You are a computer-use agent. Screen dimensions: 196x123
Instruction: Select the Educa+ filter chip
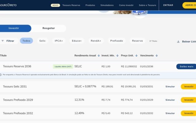point(77,41)
